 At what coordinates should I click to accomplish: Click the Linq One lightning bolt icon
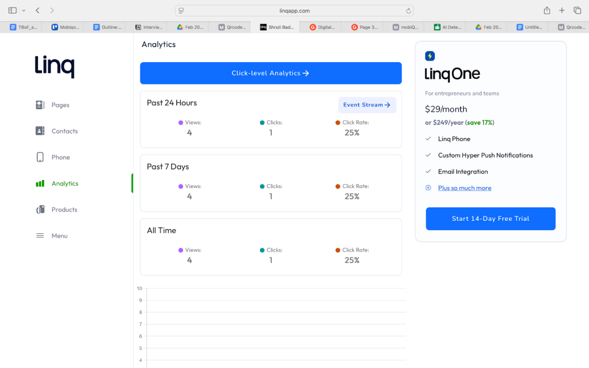coord(430,56)
